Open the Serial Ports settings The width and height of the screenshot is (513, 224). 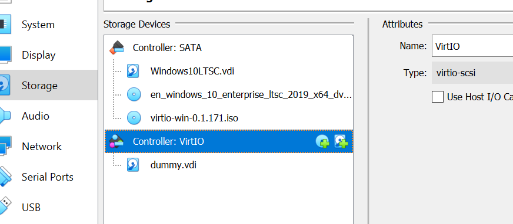49,177
